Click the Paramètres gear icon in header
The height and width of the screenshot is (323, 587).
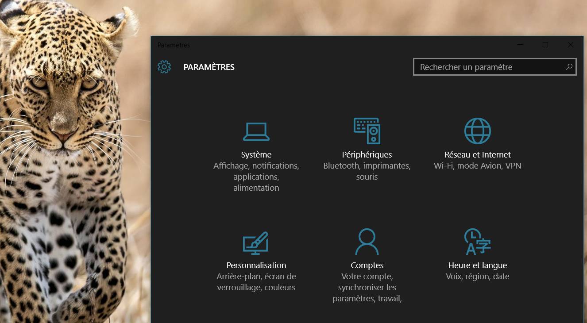[164, 67]
